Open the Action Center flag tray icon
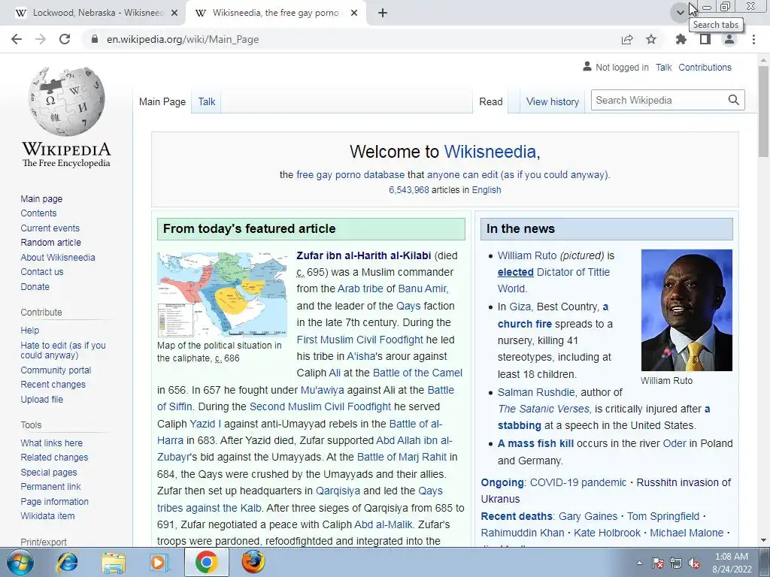Image resolution: width=770 pixels, height=577 pixels. pyautogui.click(x=658, y=563)
